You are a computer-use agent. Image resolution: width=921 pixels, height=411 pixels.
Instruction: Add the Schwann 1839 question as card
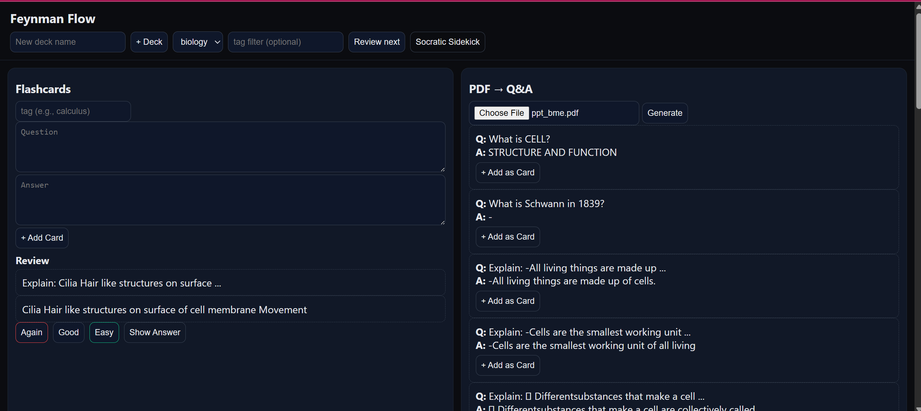pyautogui.click(x=508, y=237)
